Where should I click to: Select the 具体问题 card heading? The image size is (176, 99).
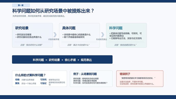69,28
